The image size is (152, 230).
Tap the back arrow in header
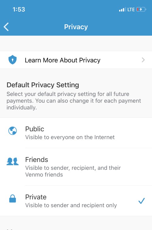coord(6,27)
